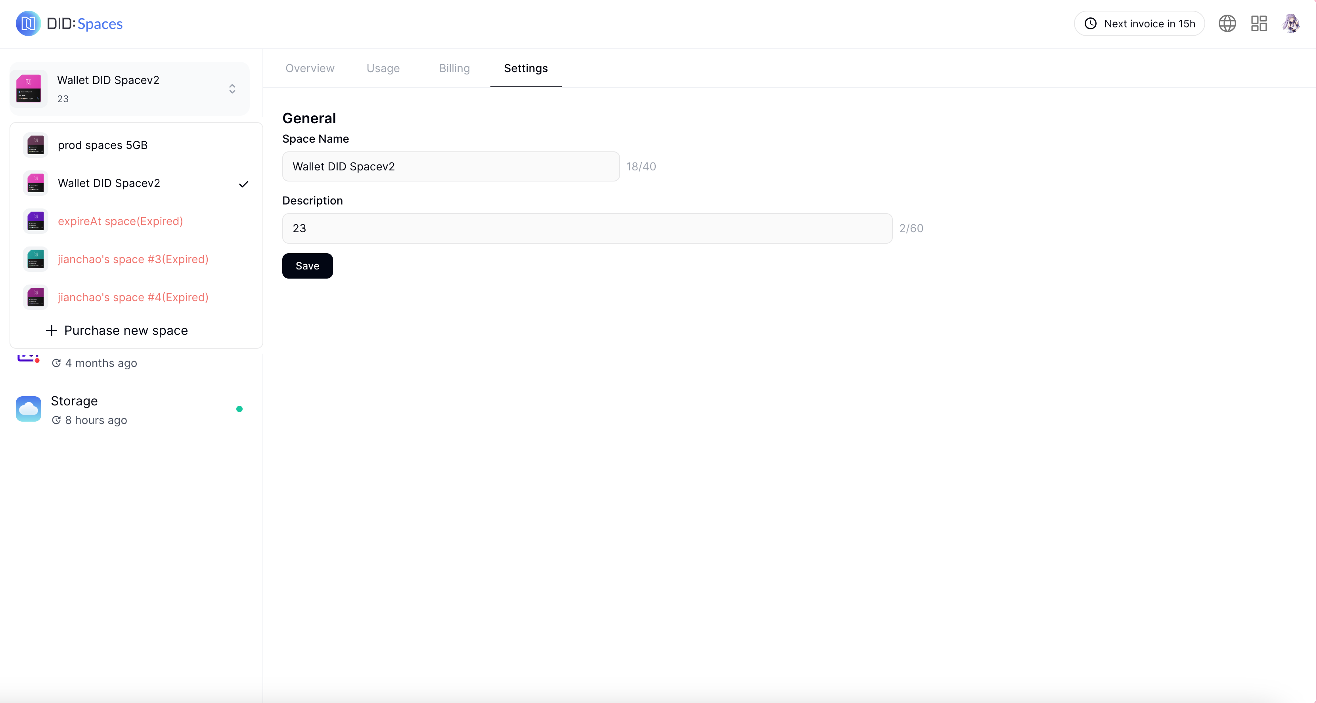
Task: Switch to the Billing tab
Action: tap(454, 69)
